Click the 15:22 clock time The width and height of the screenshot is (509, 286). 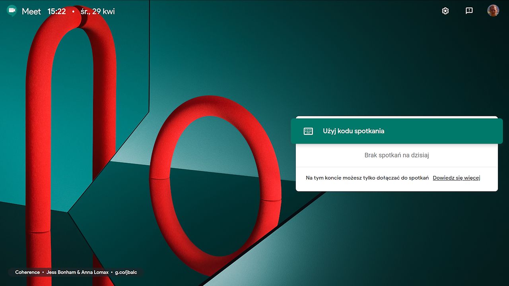(56, 12)
